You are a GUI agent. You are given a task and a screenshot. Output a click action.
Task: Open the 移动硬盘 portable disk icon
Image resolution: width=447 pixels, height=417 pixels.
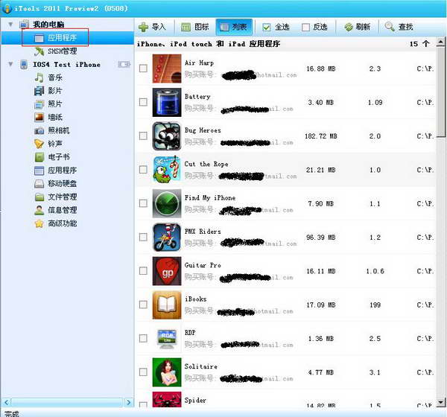click(x=39, y=184)
